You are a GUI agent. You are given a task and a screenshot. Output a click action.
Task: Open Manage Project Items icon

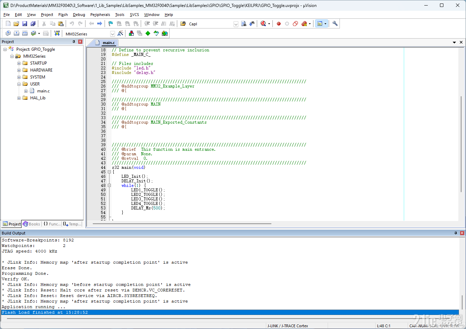pos(131,33)
